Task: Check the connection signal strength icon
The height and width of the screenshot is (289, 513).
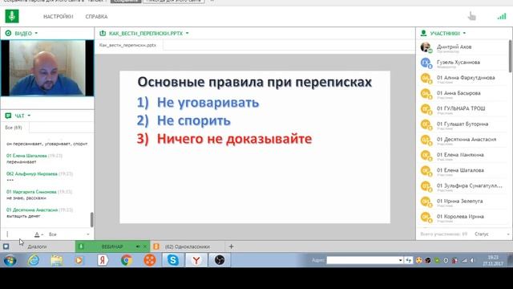Action: coord(502,16)
